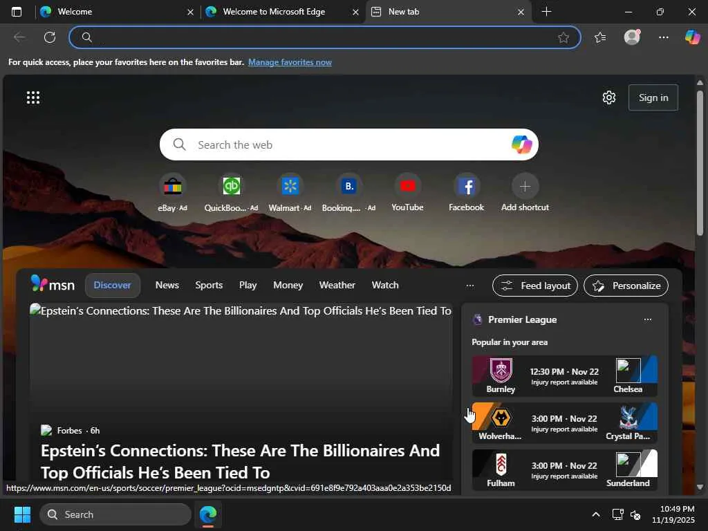
Task: Open the browser profile avatar
Action: pos(632,37)
